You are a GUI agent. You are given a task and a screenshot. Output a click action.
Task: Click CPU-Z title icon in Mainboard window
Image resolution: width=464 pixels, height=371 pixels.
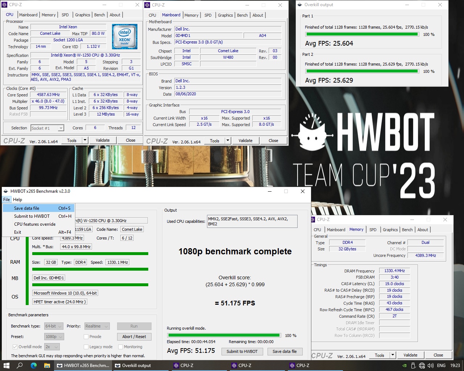coord(148,5)
